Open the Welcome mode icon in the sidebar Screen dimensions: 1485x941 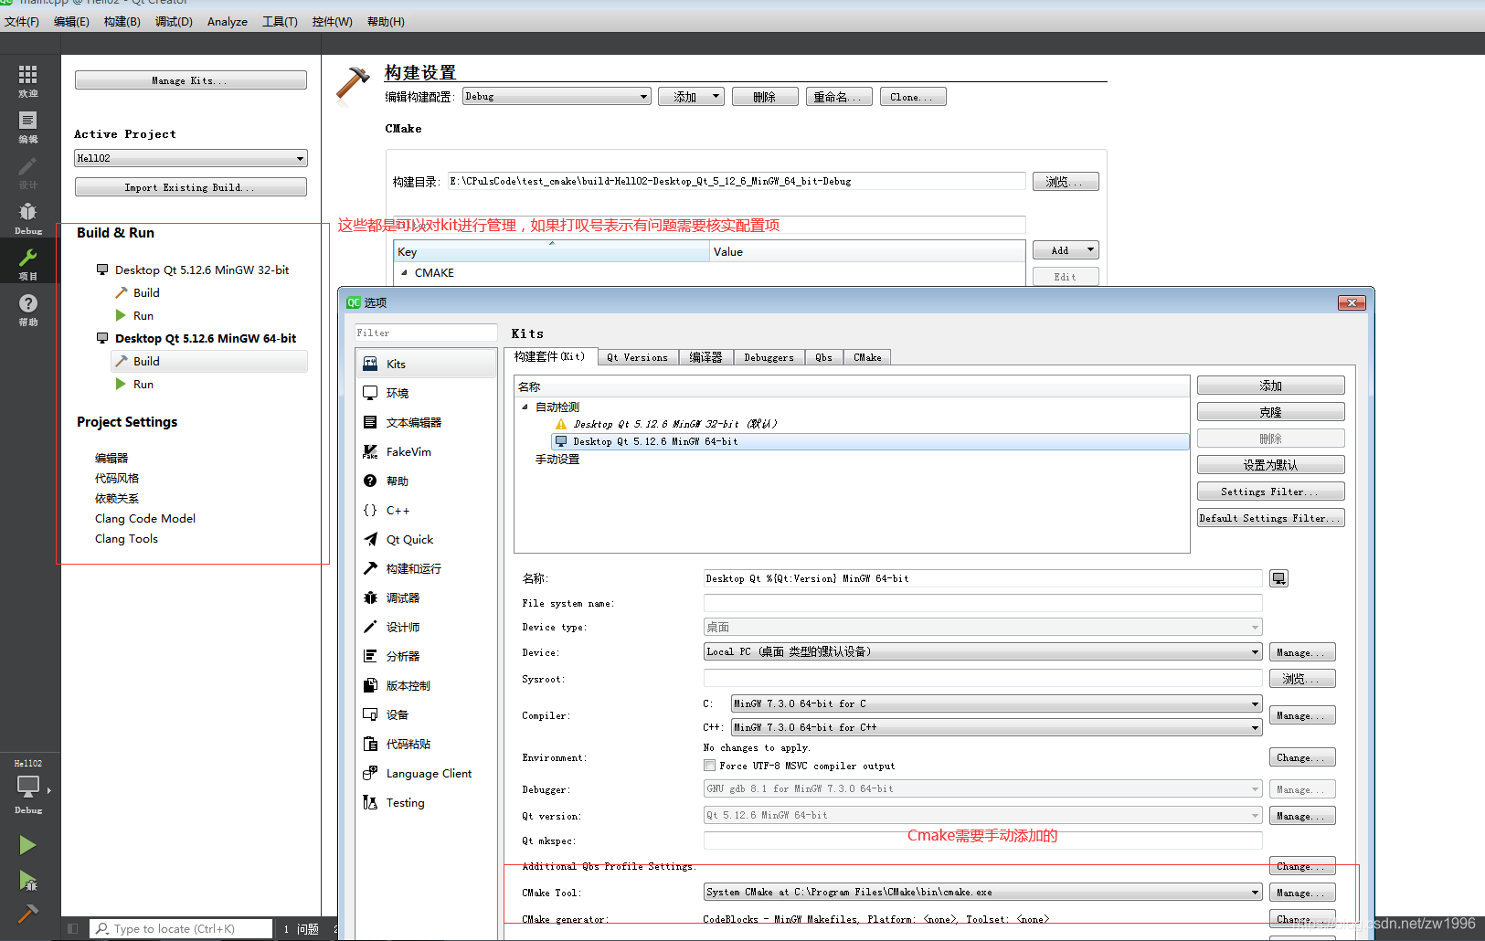click(x=28, y=80)
